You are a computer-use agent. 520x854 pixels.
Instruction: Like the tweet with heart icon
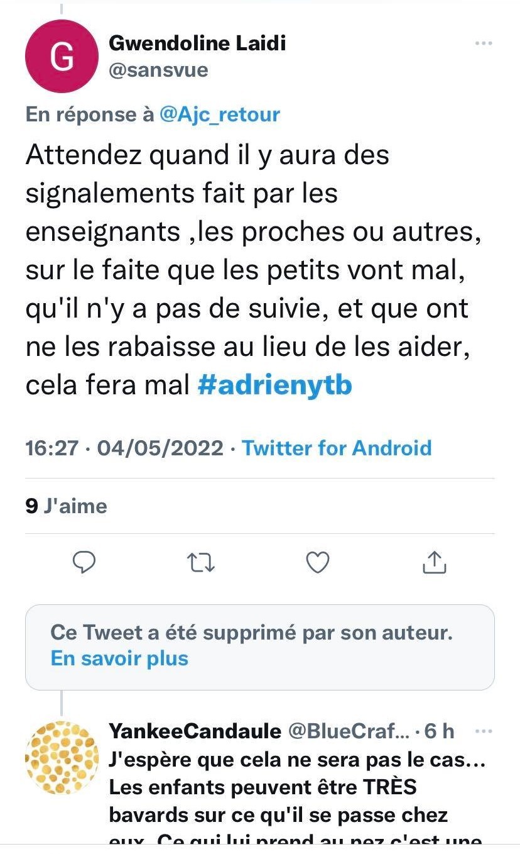(318, 562)
